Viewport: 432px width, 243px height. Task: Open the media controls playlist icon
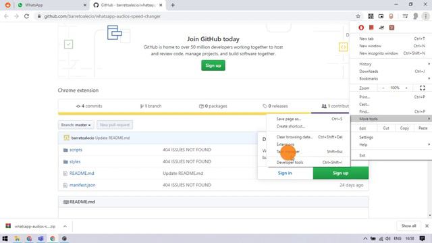[x=405, y=16]
